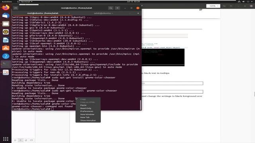Image resolution: width=255 pixels, height=143 pixels.
Task: Select New Window in the context menu
Action: coord(87,114)
